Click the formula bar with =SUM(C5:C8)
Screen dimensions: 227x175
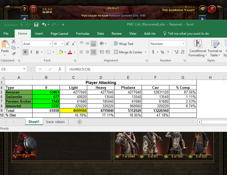tap(146, 69)
